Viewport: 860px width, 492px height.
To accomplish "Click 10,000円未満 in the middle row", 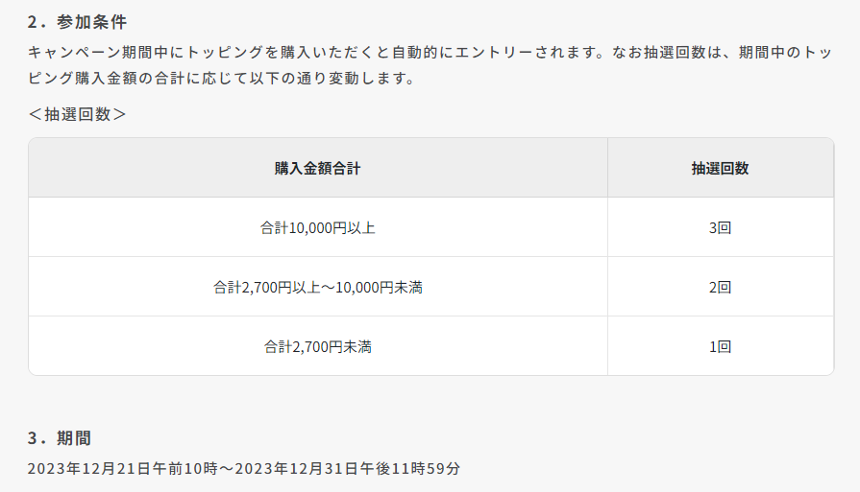I will (x=379, y=287).
